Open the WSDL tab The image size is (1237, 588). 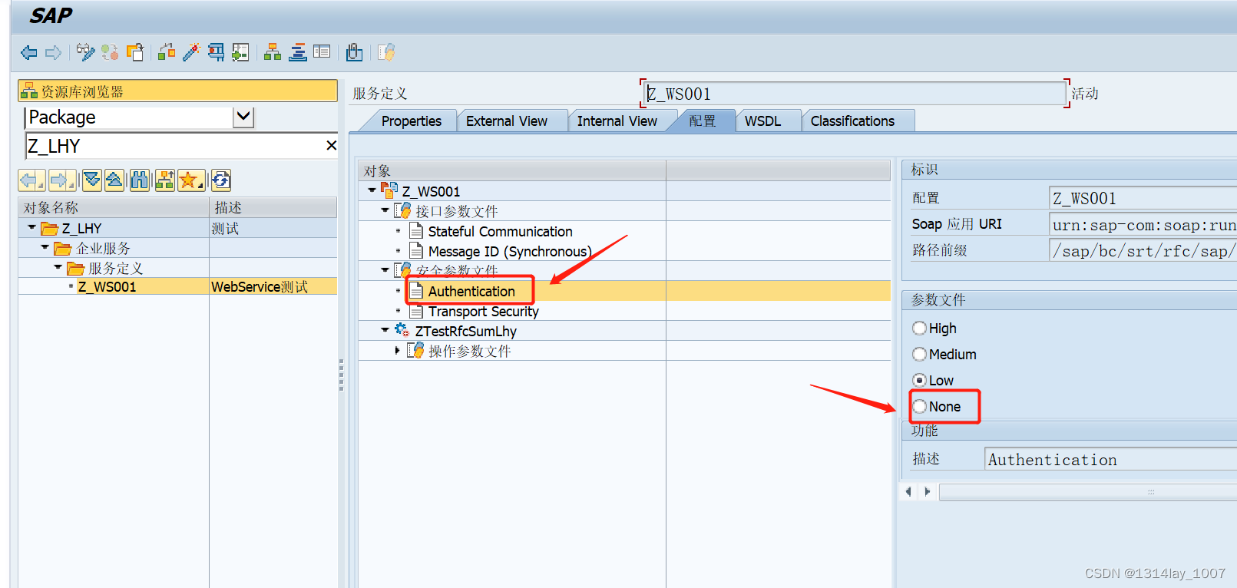coord(762,121)
